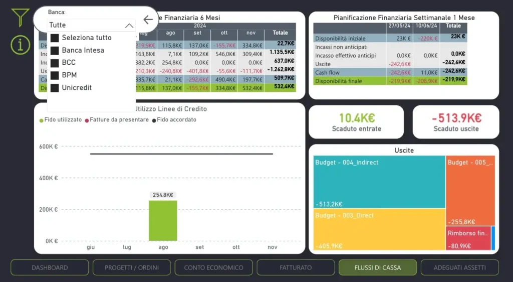Toggle the BPM bank option
513x282 pixels.
(55, 75)
